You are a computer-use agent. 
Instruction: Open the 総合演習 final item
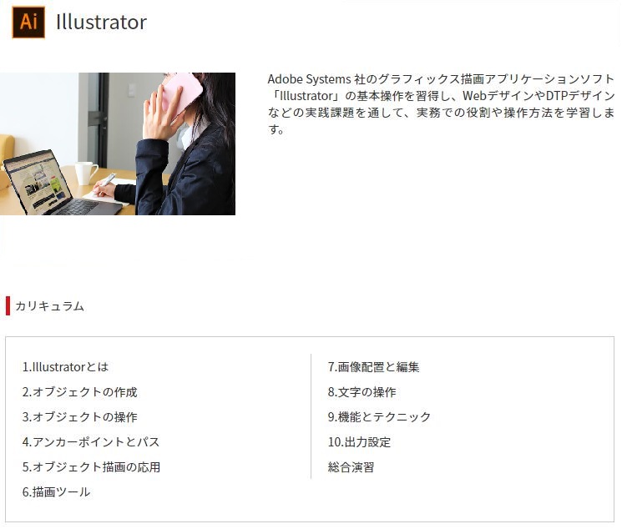[351, 467]
